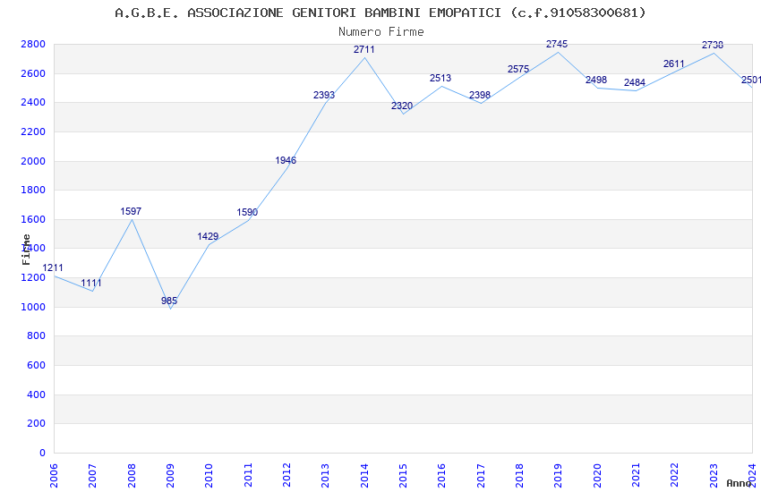This screenshot has width=761, height=492.
Task: Click y-axis value 2800
Action: (x=33, y=44)
